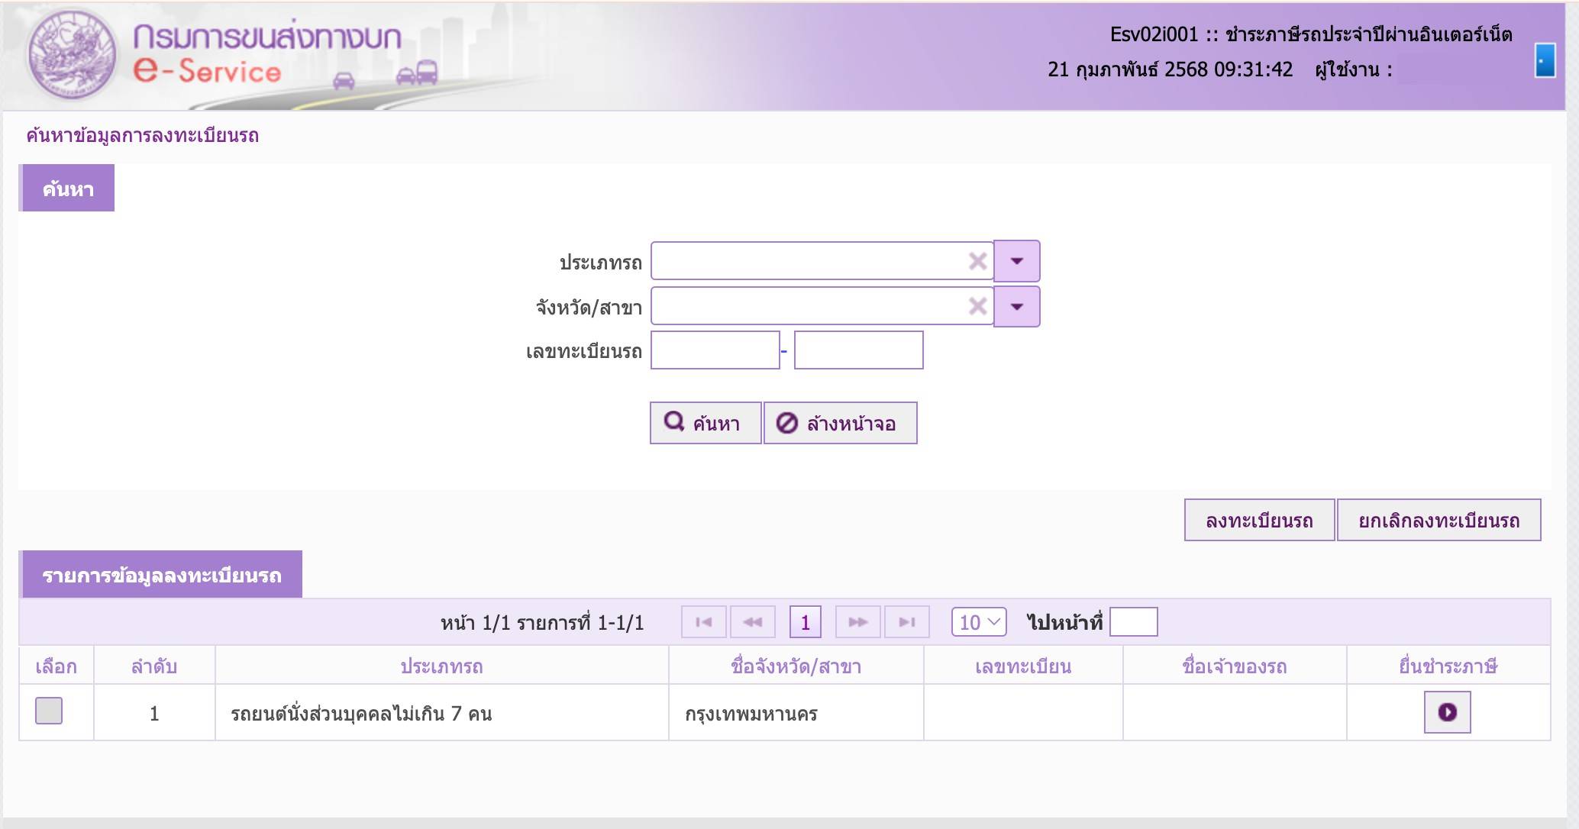Go to last page of results
1579x829 pixels.
click(906, 622)
